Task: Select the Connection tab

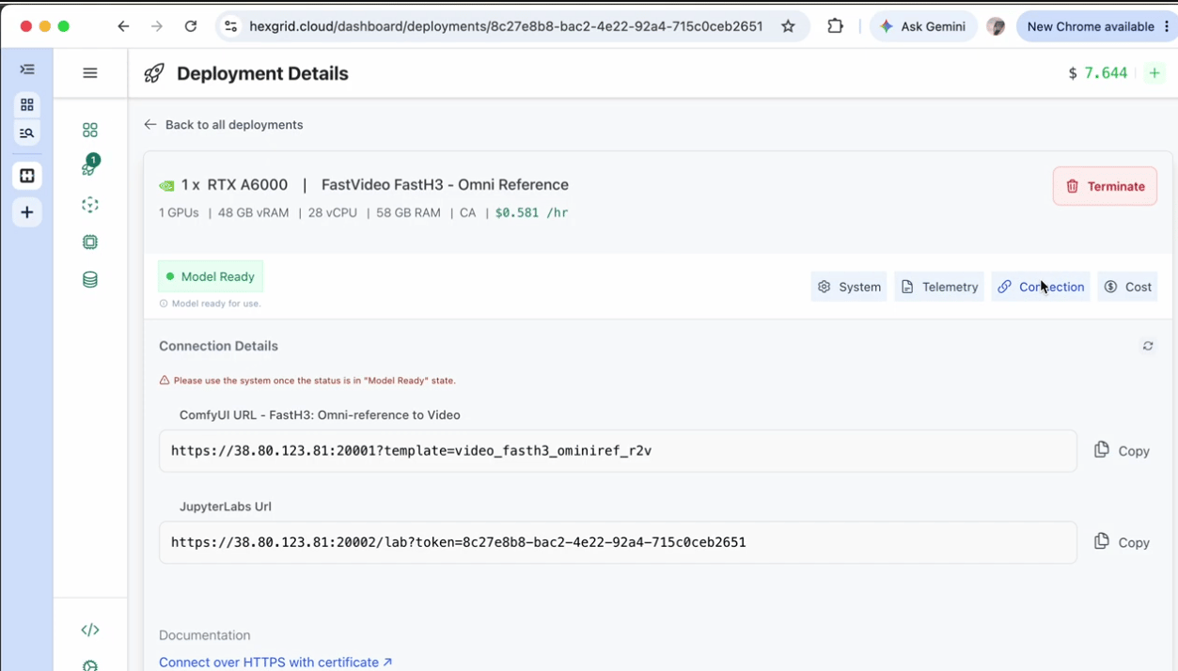Action: tap(1041, 287)
